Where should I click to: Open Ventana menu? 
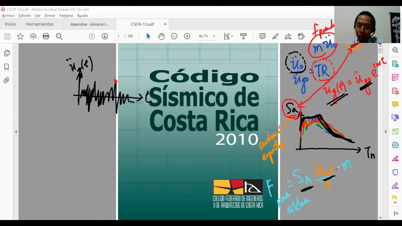click(x=66, y=16)
